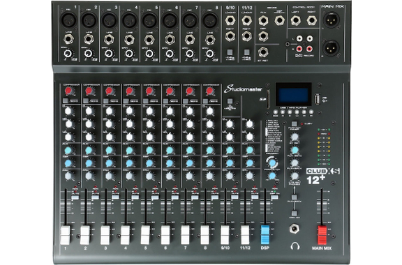Image resolution: width=402 pixels, height=265 pixels.
Task: Select the channel 1 MIC XLR input
Action: (68, 20)
